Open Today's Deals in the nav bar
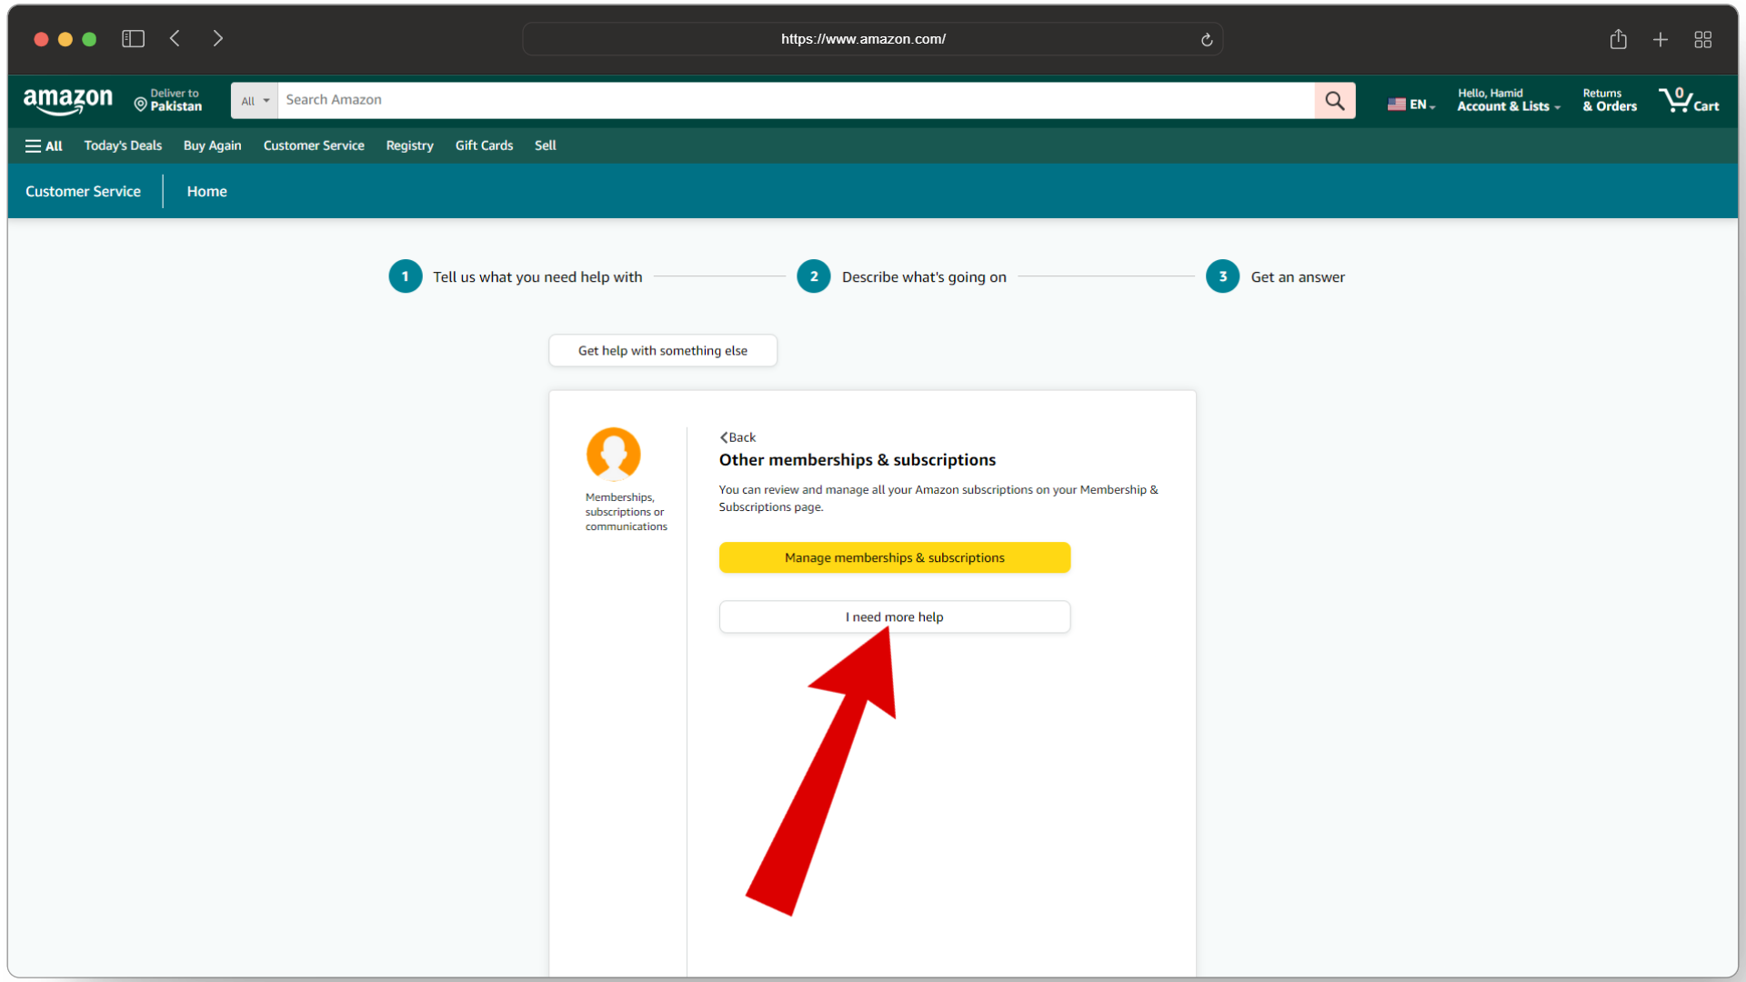The height and width of the screenshot is (982, 1746). coord(123,145)
